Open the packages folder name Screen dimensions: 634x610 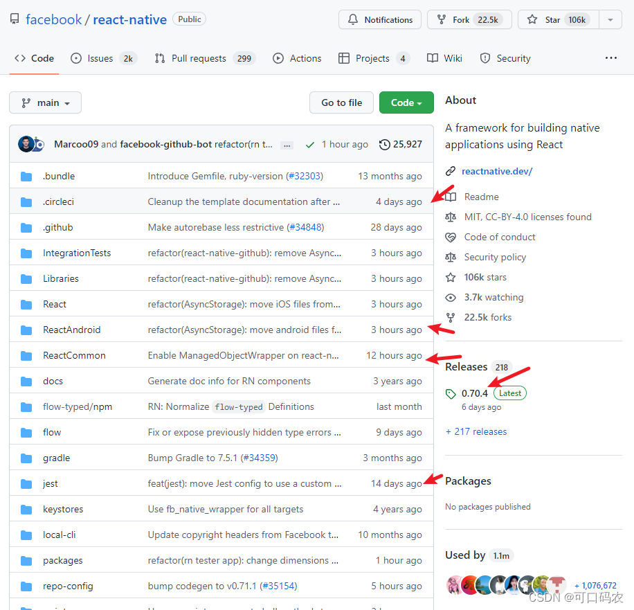point(63,561)
